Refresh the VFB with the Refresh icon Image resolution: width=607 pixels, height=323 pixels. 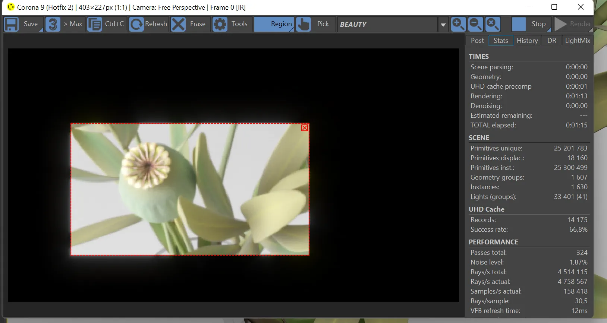click(x=136, y=24)
